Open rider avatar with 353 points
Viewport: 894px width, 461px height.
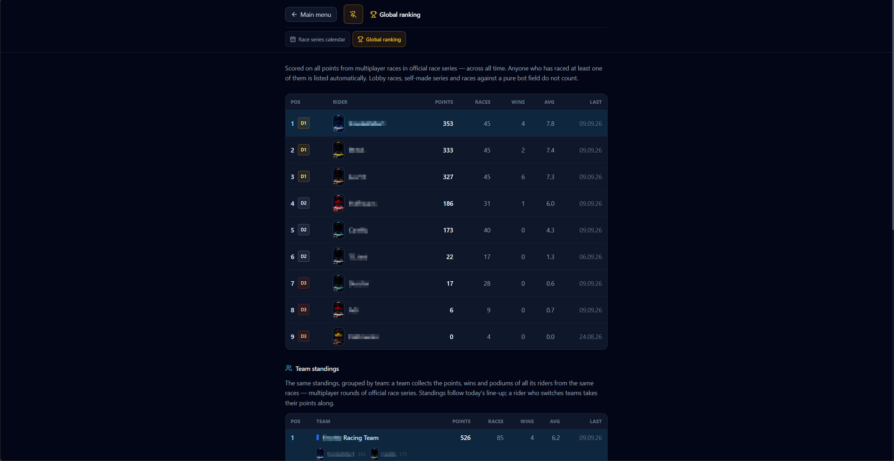(339, 123)
